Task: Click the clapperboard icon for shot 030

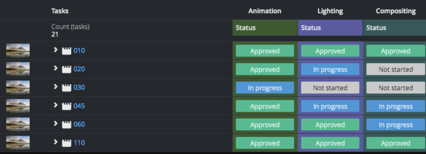Action: (66, 88)
